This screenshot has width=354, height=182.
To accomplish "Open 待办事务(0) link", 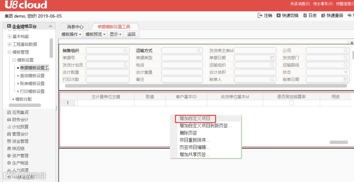I will [323, 4].
